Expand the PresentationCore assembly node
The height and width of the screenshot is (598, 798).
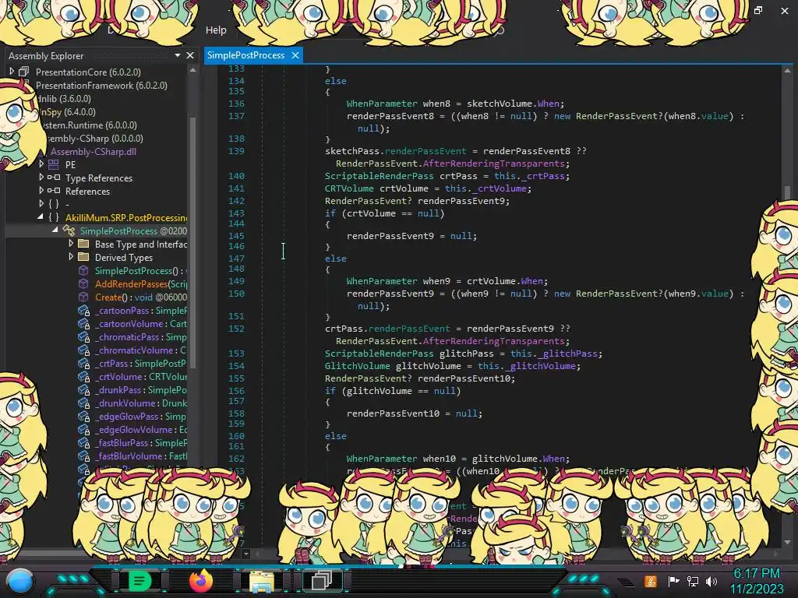tap(11, 72)
